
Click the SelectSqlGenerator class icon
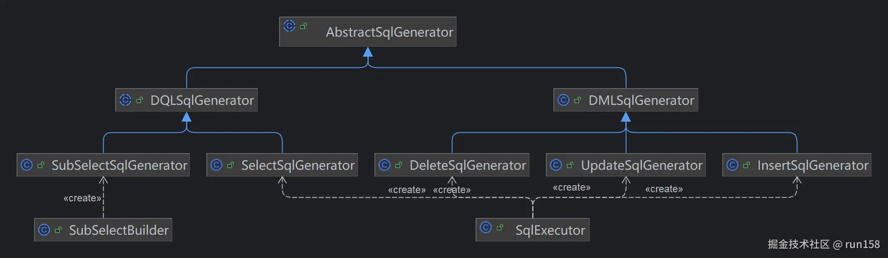216,165
